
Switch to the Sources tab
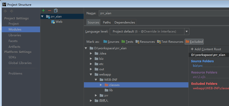point(93,22)
